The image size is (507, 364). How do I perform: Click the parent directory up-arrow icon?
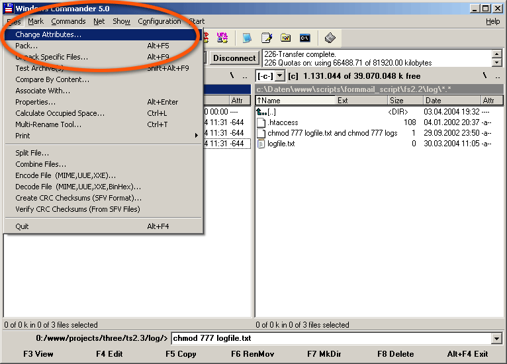point(261,112)
